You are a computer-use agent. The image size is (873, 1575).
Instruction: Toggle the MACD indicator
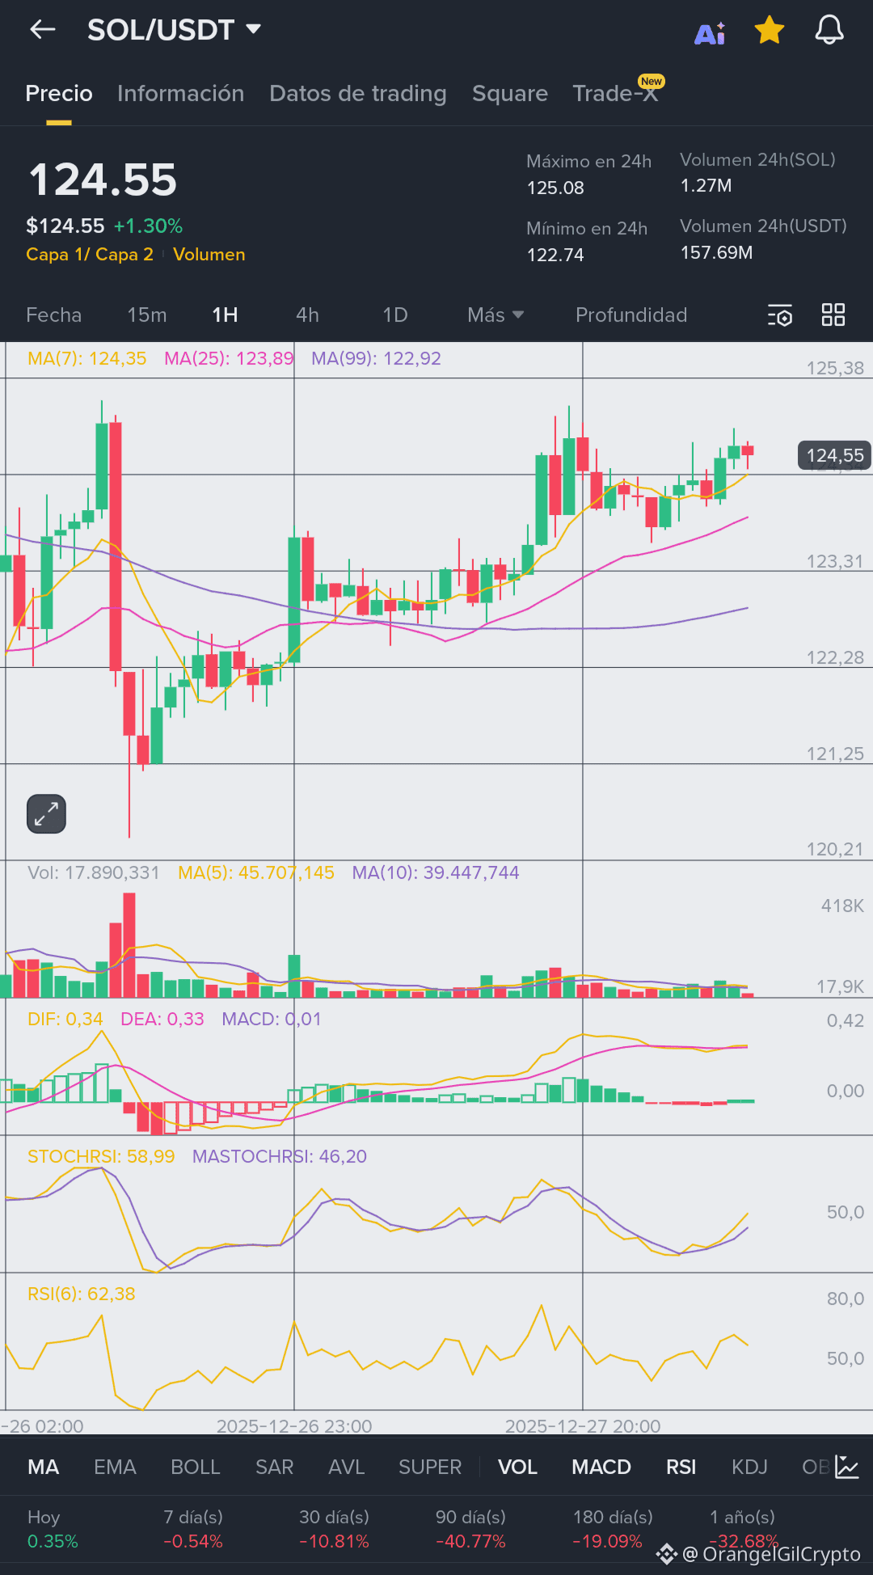click(x=601, y=1467)
